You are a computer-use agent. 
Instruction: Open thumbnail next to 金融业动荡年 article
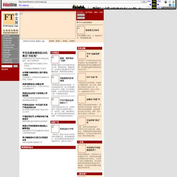[82, 99]
